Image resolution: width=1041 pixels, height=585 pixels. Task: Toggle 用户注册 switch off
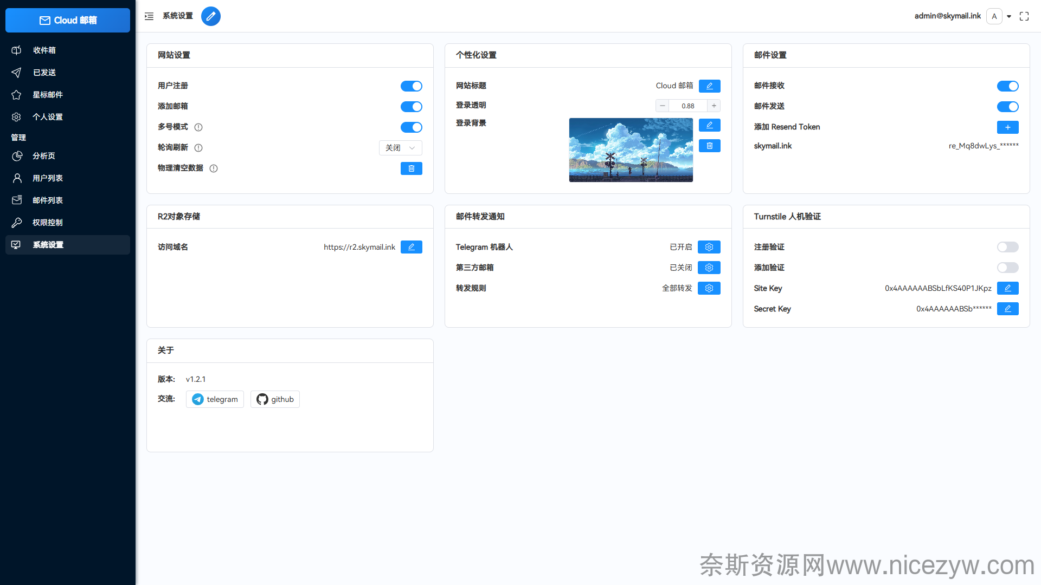[411, 86]
